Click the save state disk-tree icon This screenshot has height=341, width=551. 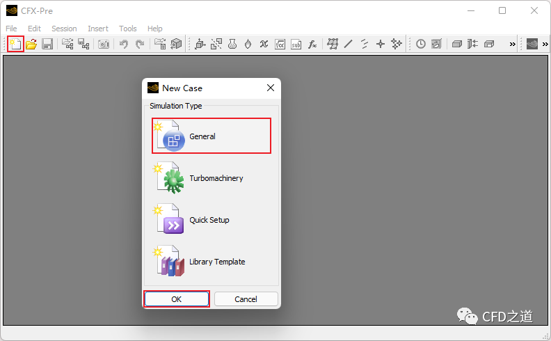click(x=83, y=44)
